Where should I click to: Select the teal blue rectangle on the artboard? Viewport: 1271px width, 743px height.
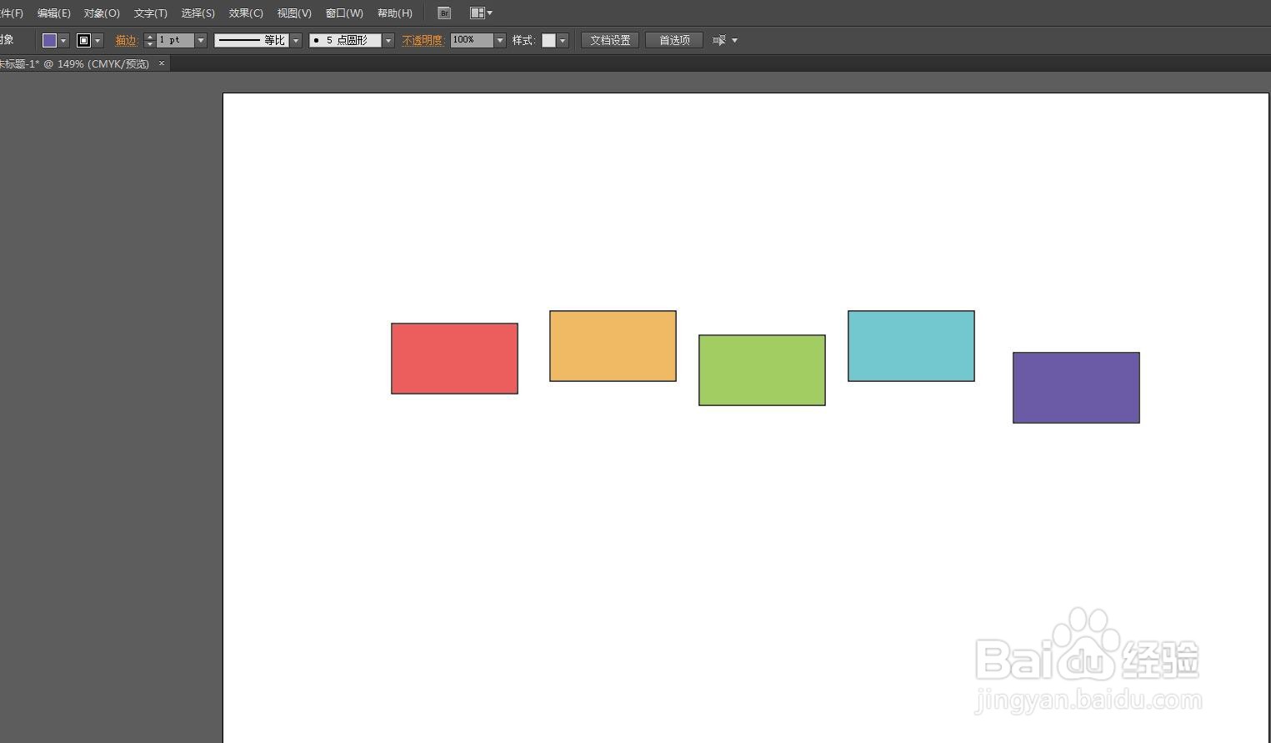911,346
